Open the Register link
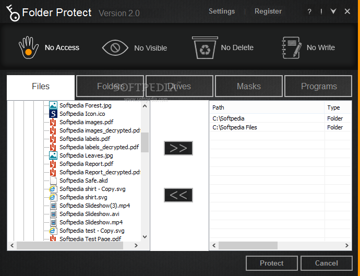Image resolution: width=360 pixels, height=276 pixels. [268, 11]
